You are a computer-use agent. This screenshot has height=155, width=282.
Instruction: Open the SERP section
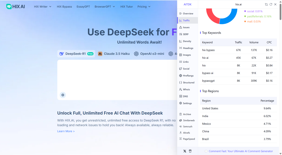click(187, 34)
